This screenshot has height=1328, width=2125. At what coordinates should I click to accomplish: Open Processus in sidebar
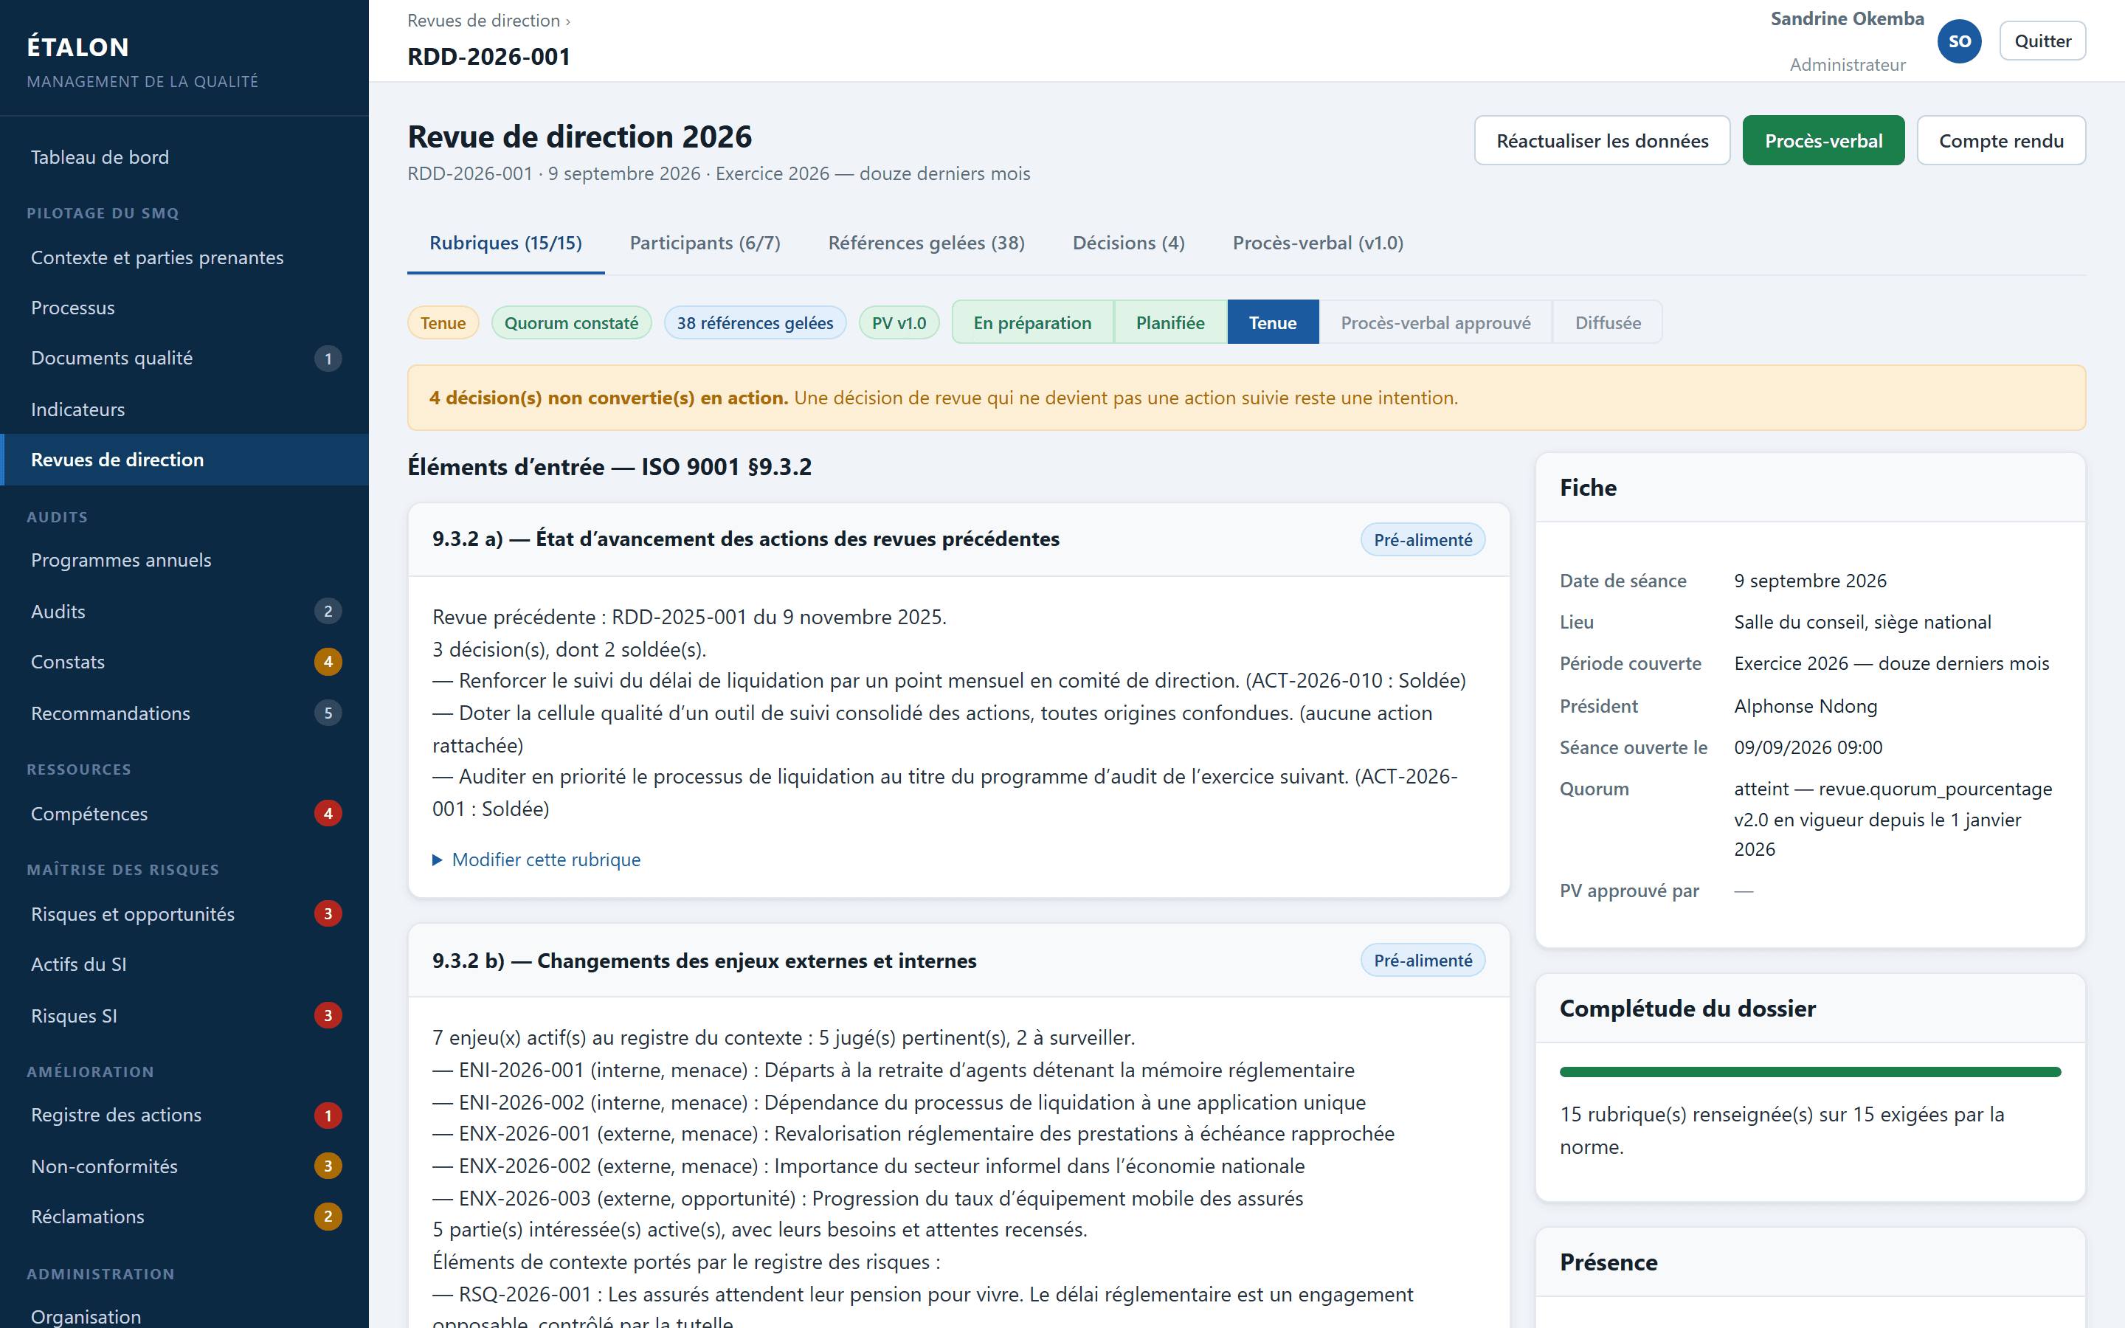(x=184, y=308)
